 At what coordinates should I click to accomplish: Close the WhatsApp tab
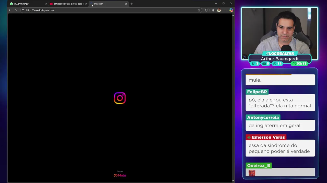[46, 4]
